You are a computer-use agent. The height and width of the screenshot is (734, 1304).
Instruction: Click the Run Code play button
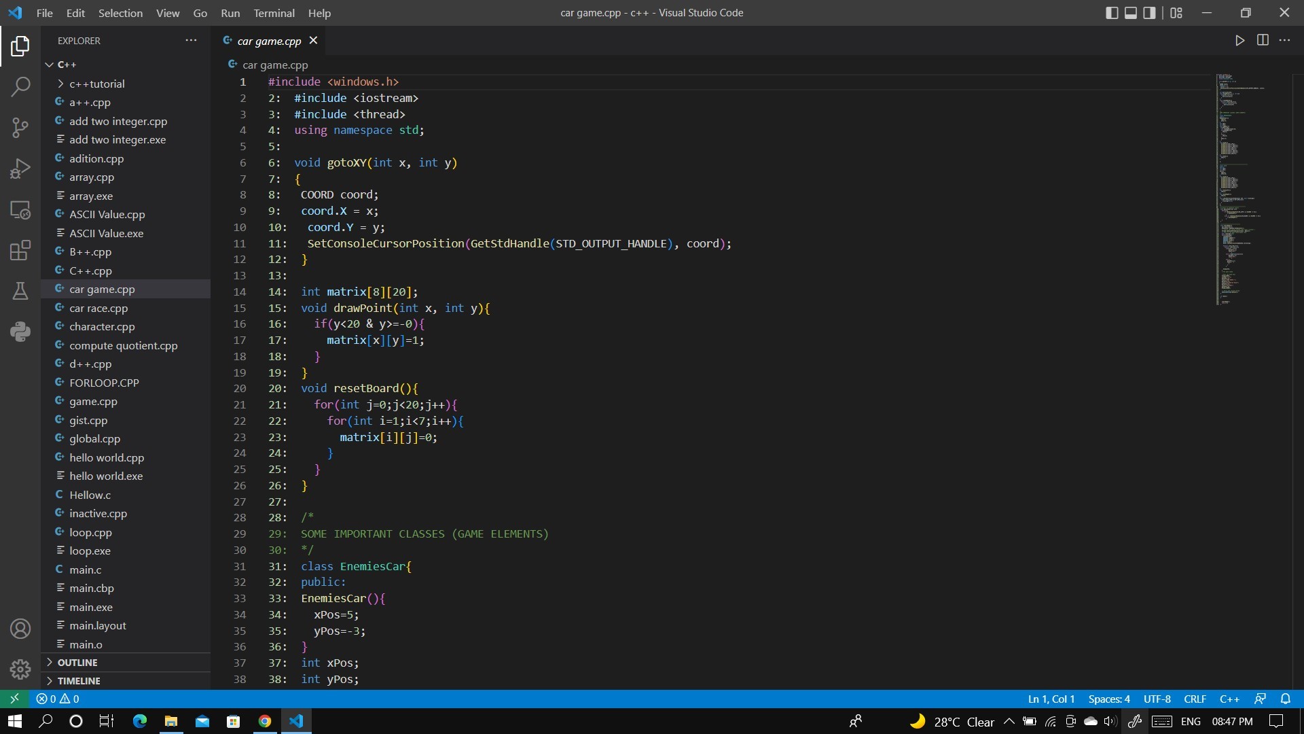[x=1239, y=41]
